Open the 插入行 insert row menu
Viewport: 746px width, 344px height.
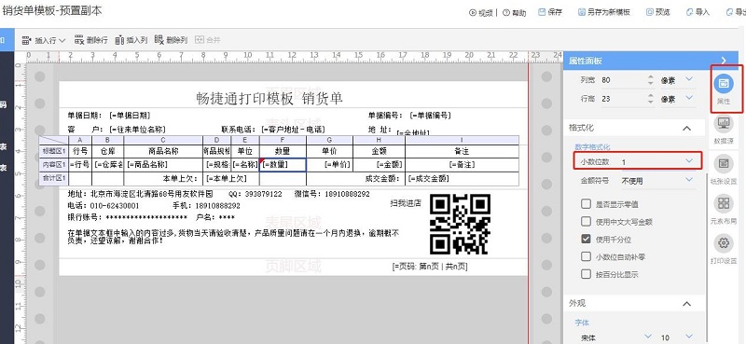click(x=43, y=40)
